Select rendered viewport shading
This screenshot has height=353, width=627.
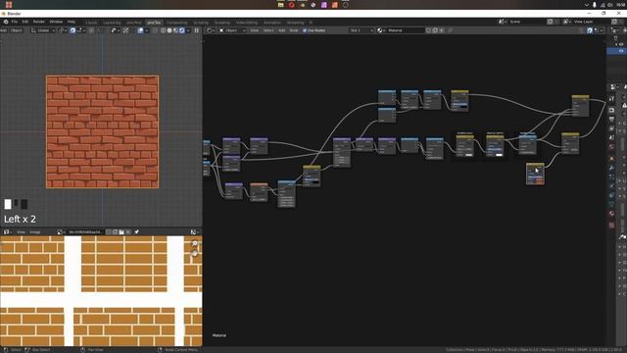(x=182, y=30)
